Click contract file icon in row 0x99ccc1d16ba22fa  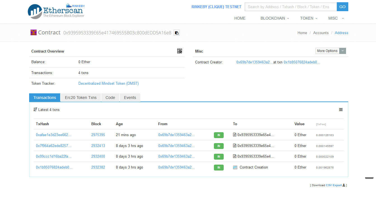click(x=235, y=156)
